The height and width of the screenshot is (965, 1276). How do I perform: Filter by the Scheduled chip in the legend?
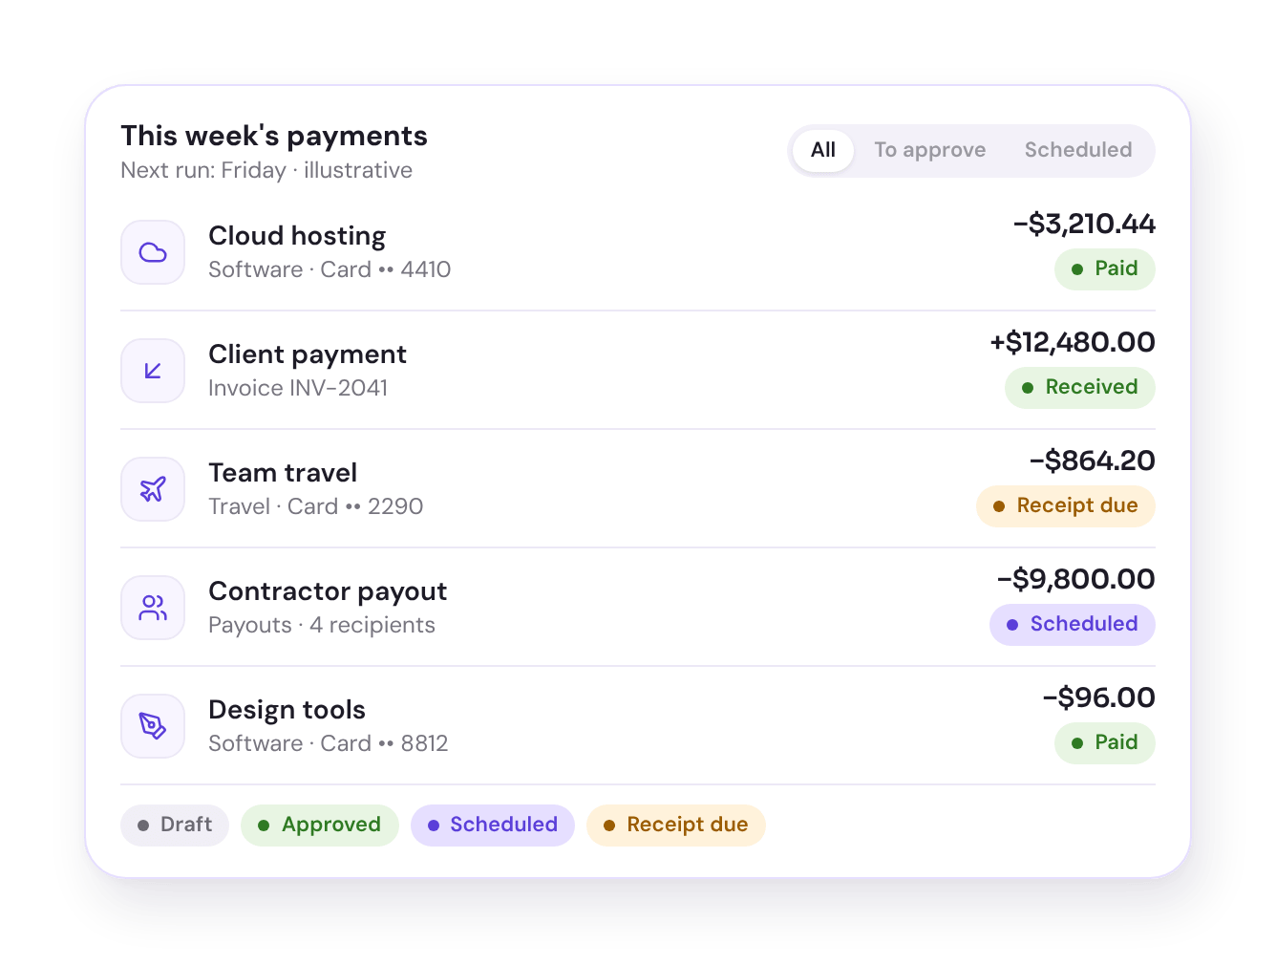pos(493,825)
